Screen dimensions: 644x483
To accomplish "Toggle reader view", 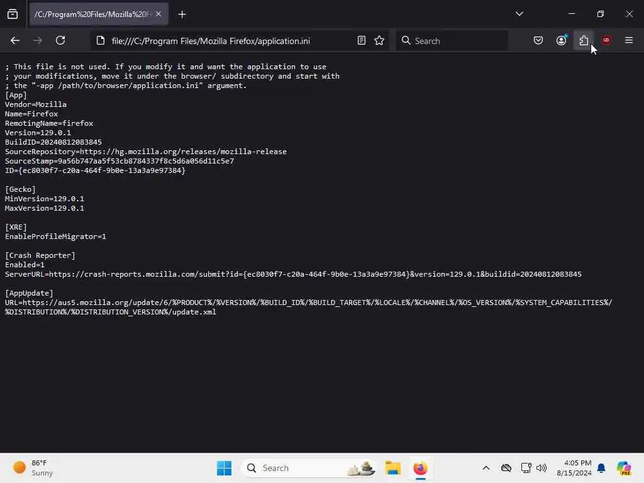I will coord(362,40).
